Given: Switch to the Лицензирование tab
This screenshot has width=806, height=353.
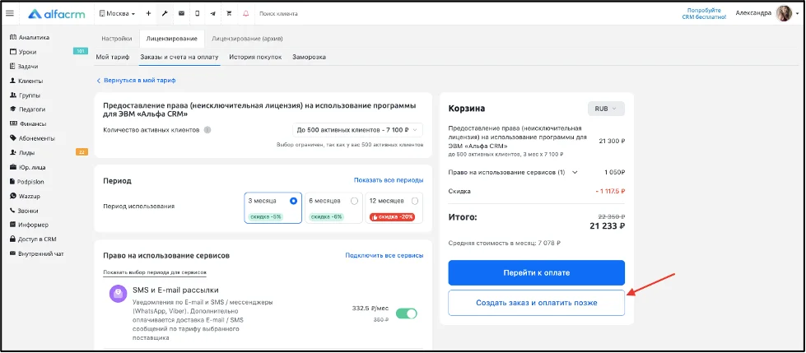Looking at the screenshot, I should [172, 39].
